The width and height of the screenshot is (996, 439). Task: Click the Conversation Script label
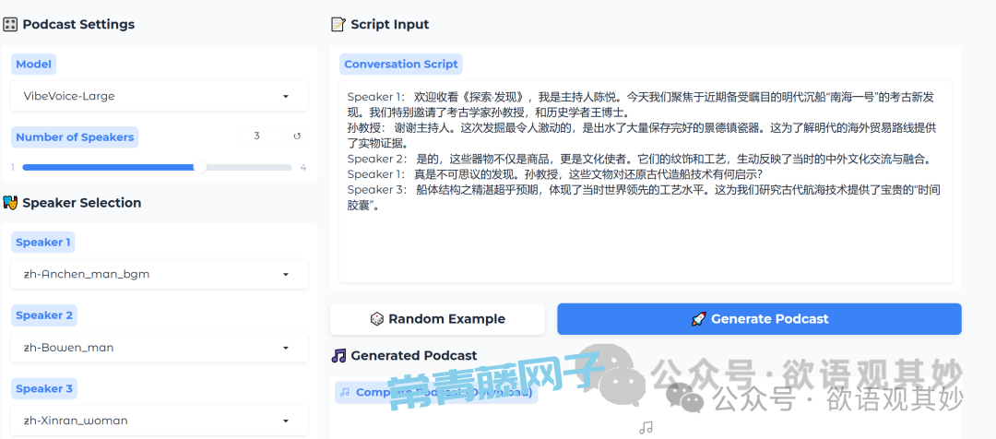(400, 65)
